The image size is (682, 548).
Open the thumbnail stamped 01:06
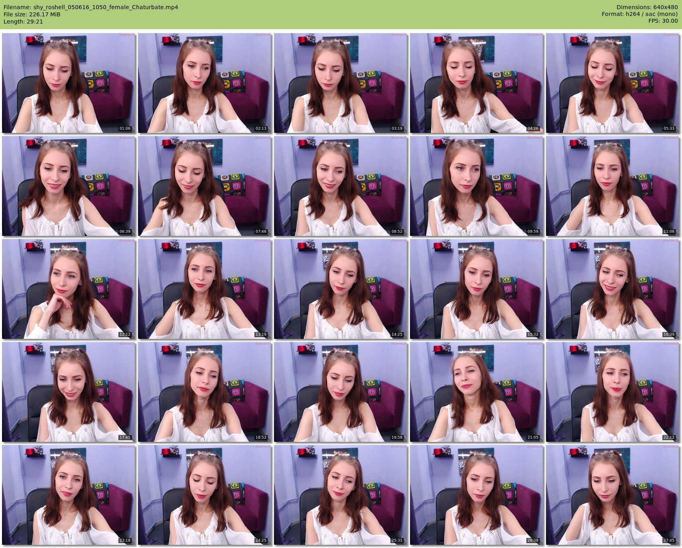coord(69,83)
